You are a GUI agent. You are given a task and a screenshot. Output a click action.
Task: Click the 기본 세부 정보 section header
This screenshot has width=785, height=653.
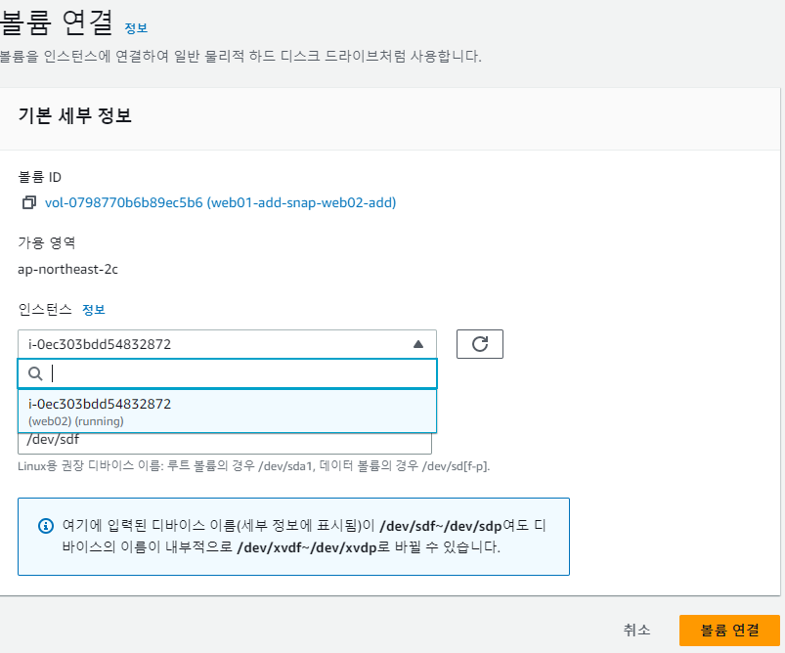[75, 115]
